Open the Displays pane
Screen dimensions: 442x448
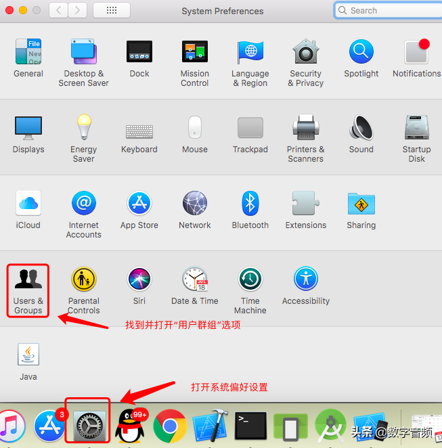pos(28,134)
